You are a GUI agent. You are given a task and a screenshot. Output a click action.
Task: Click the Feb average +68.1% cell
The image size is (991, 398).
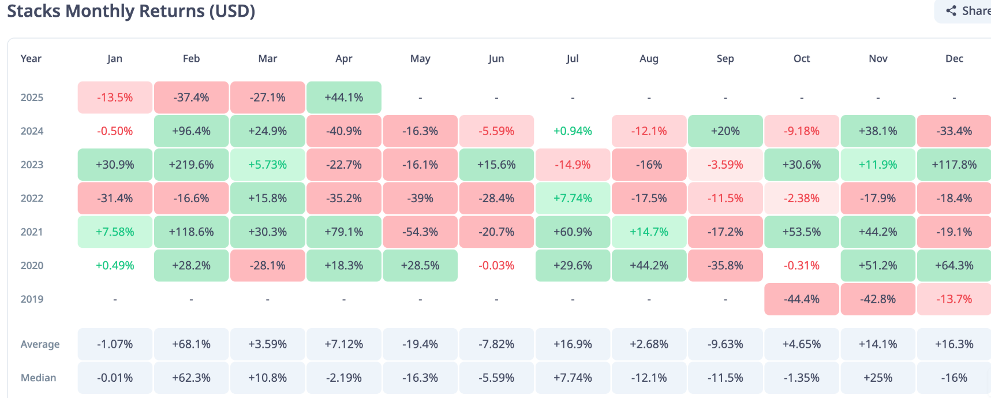tap(191, 344)
